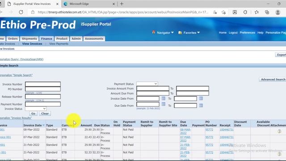Open attachment icon in 08-Mar-2022 row
The height and width of the screenshot is (161, 286).
click(279, 131)
